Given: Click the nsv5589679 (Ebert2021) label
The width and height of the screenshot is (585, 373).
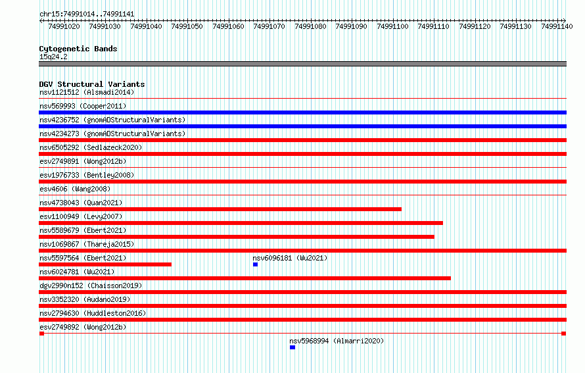Looking at the screenshot, I should point(83,230).
